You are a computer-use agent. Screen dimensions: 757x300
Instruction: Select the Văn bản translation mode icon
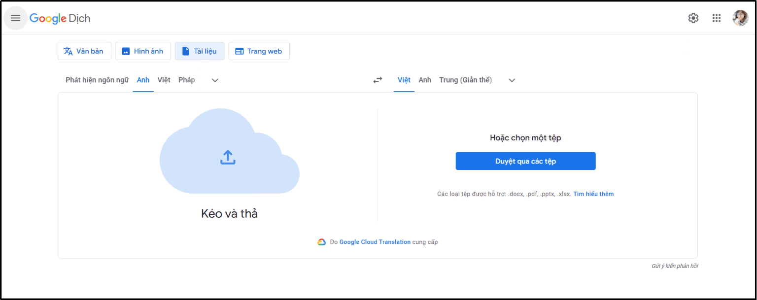[x=68, y=51]
